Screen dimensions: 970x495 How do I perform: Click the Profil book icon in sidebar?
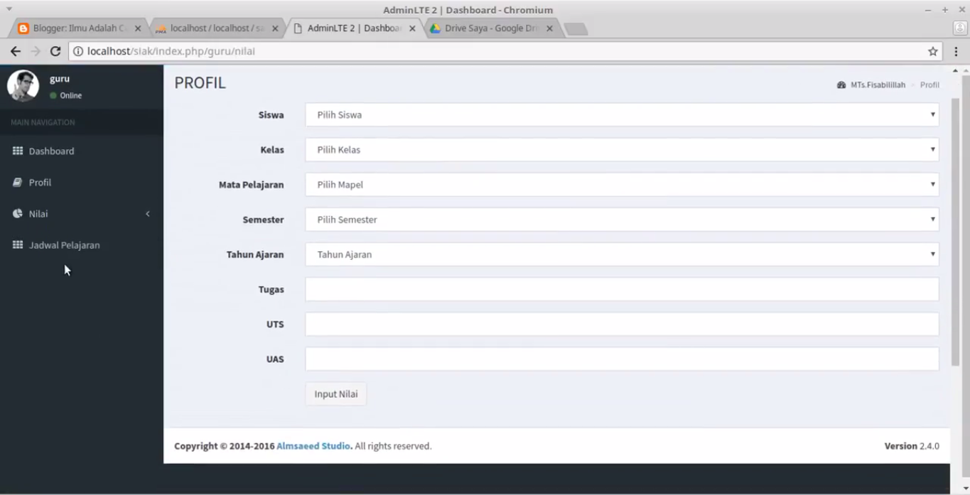pyautogui.click(x=18, y=183)
